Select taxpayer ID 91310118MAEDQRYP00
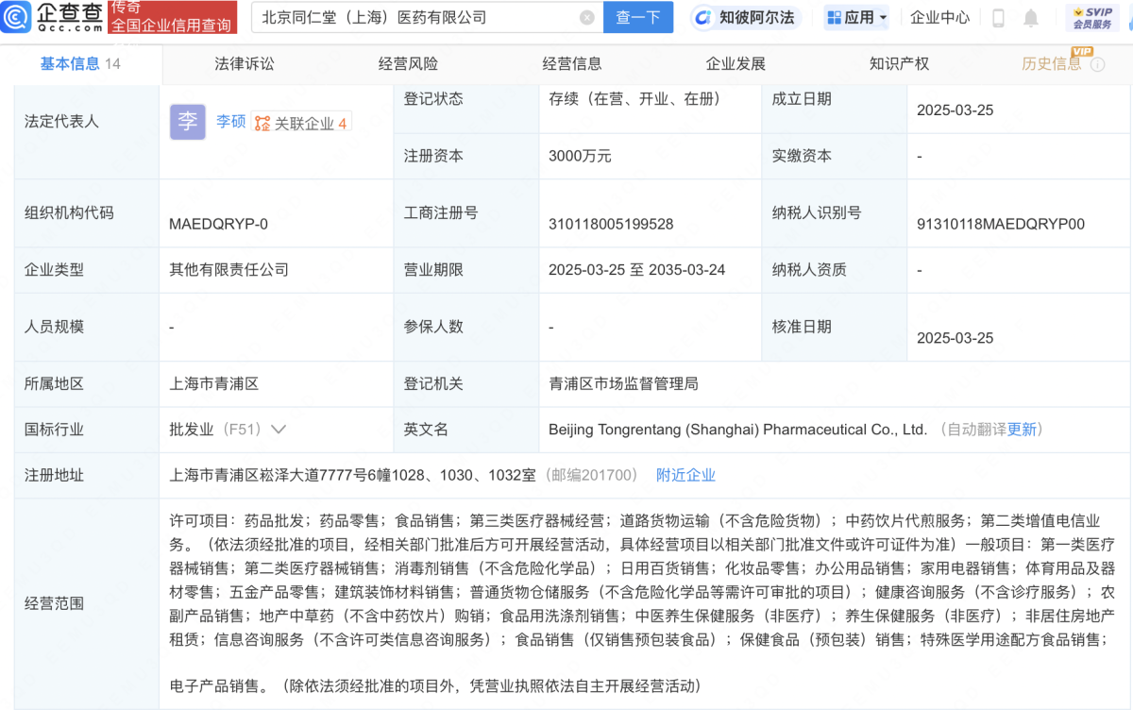Viewport: 1133px width, 710px height. [1001, 224]
